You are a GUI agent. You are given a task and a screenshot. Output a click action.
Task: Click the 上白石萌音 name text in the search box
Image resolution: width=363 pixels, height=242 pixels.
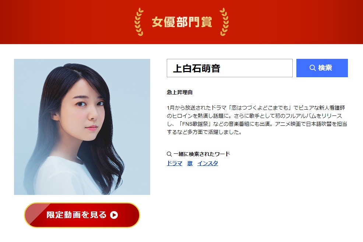(x=197, y=68)
